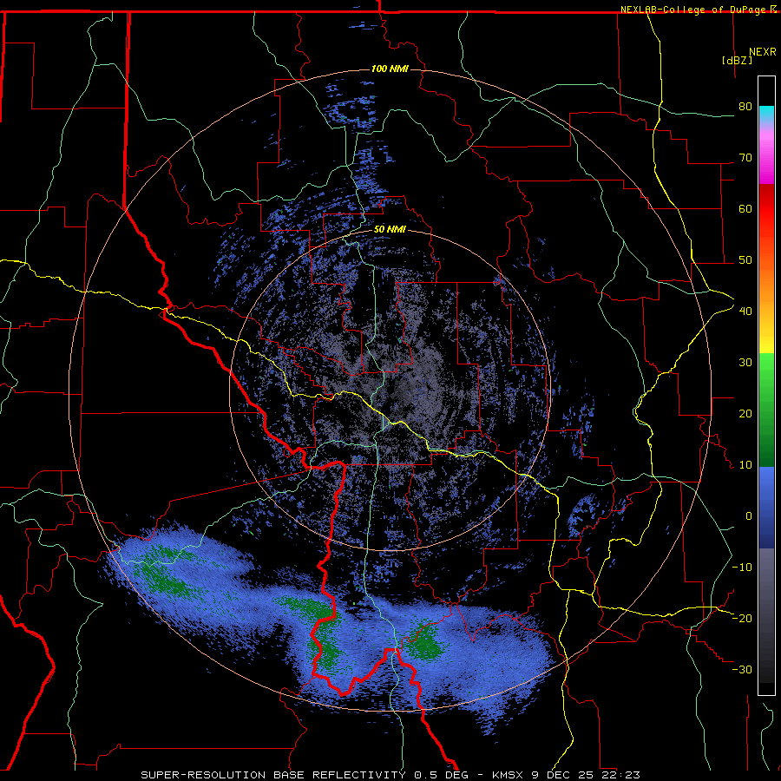781x781 pixels.
Task: Click the 80 value on the dBZ scale
Action: point(745,106)
